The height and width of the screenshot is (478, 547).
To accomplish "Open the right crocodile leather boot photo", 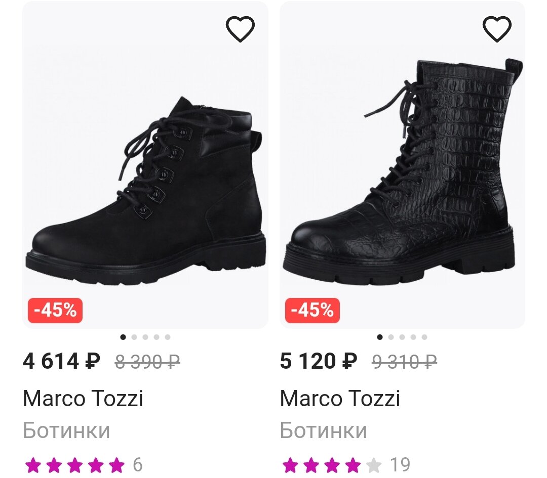I will [402, 172].
